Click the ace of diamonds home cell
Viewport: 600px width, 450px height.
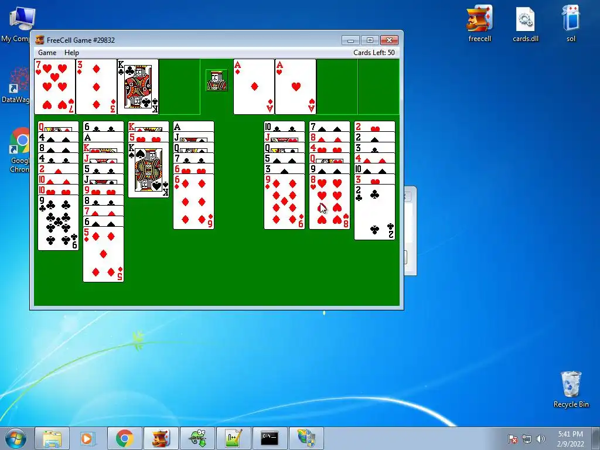(254, 87)
